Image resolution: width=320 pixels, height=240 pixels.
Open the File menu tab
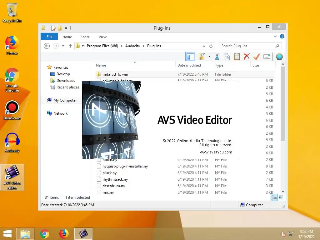click(x=49, y=37)
